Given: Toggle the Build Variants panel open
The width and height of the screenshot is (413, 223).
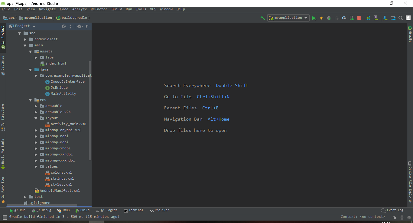Looking at the screenshot, I should pyautogui.click(x=3, y=152).
